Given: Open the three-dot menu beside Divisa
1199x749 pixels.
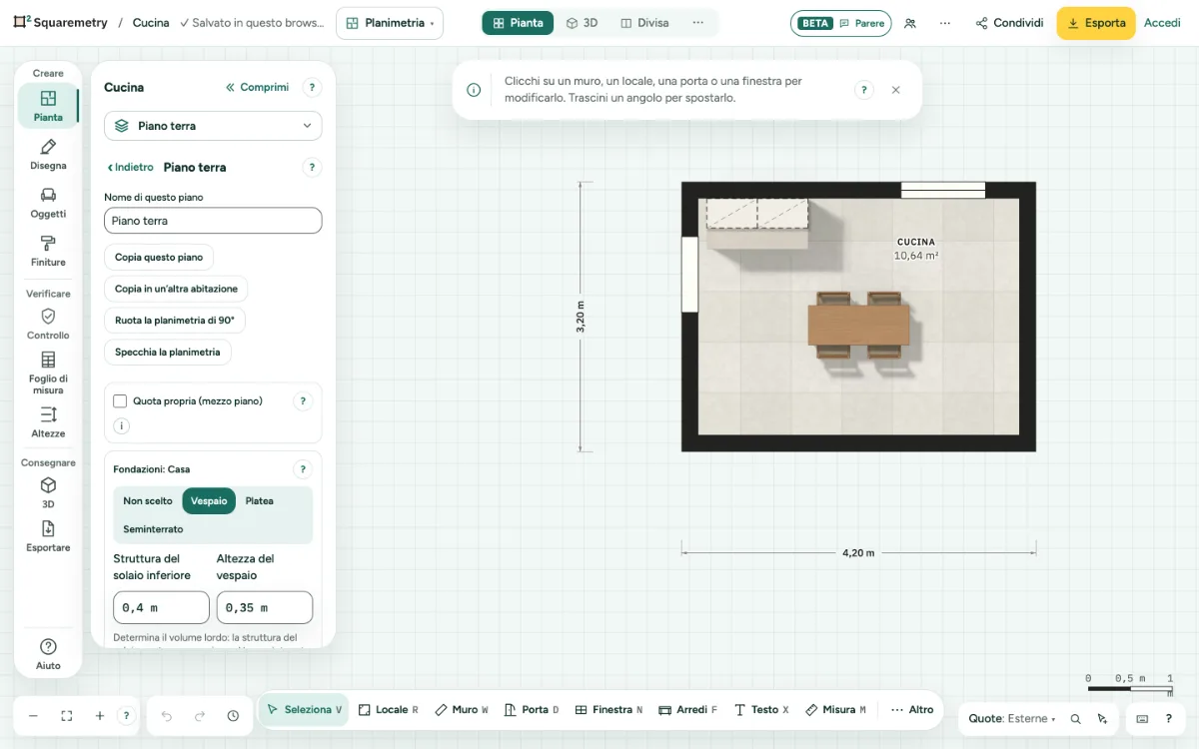Looking at the screenshot, I should pos(697,23).
